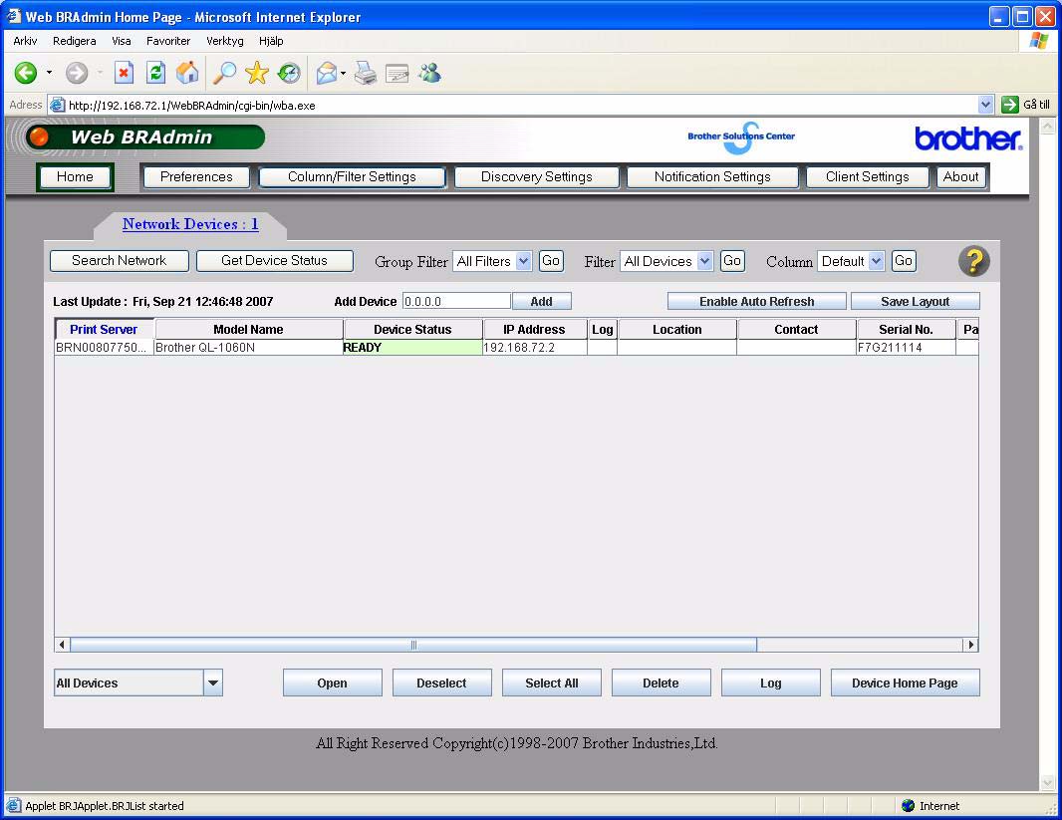Viewport: 1062px width, 820px height.
Task: Click the Delete button
Action: (662, 683)
